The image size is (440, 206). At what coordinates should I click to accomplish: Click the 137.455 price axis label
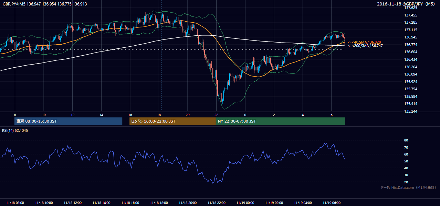click(x=411, y=15)
